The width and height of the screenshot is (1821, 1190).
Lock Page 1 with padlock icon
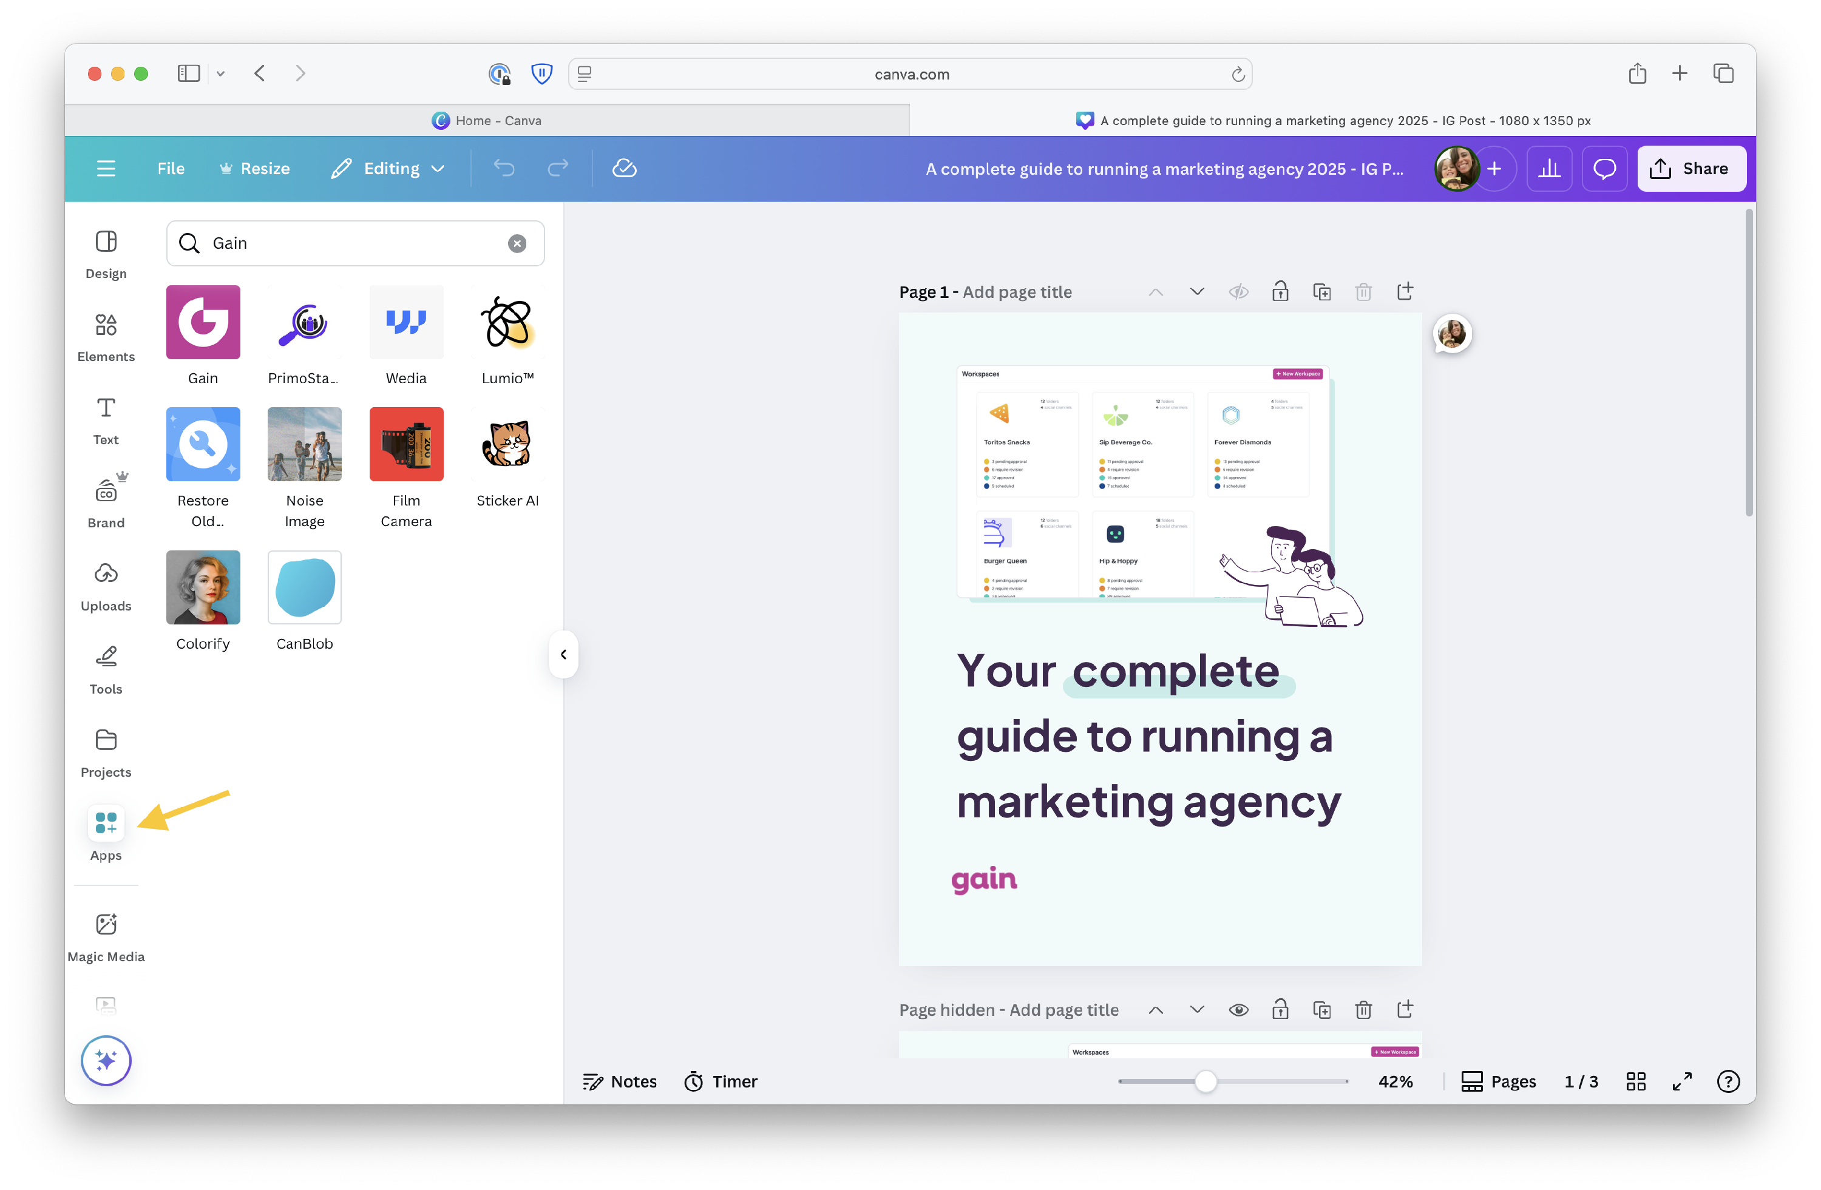pyautogui.click(x=1280, y=291)
